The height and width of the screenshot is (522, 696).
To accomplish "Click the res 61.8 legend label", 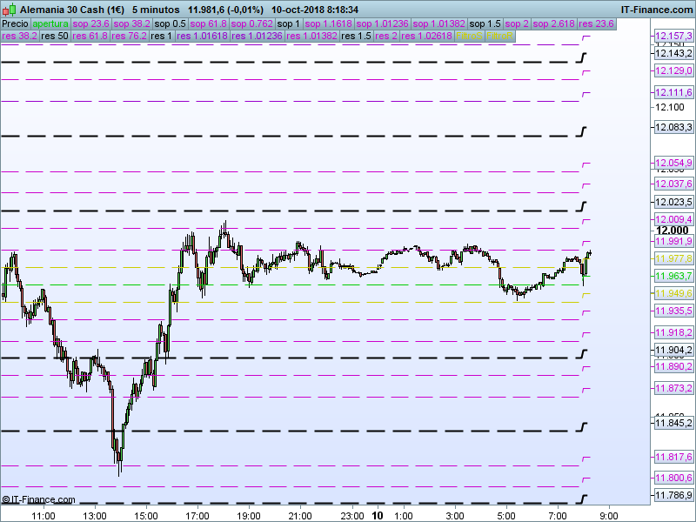I will coord(90,36).
